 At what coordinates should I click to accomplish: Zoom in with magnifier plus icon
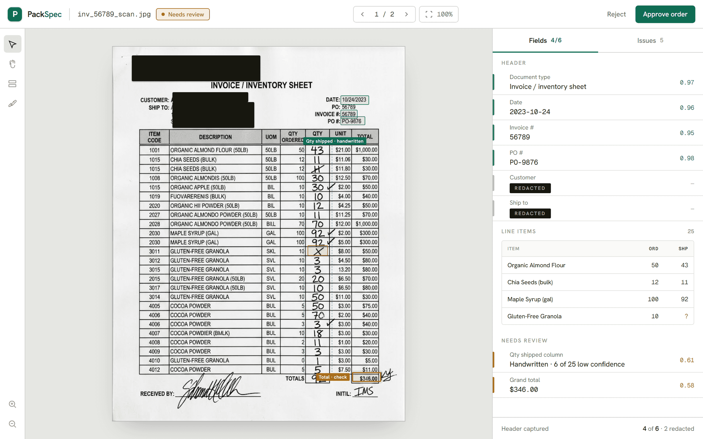click(x=12, y=404)
